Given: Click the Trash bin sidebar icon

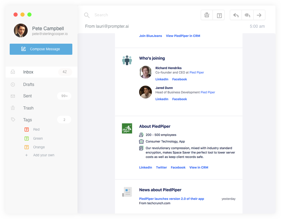Looking at the screenshot, I should [13, 108].
